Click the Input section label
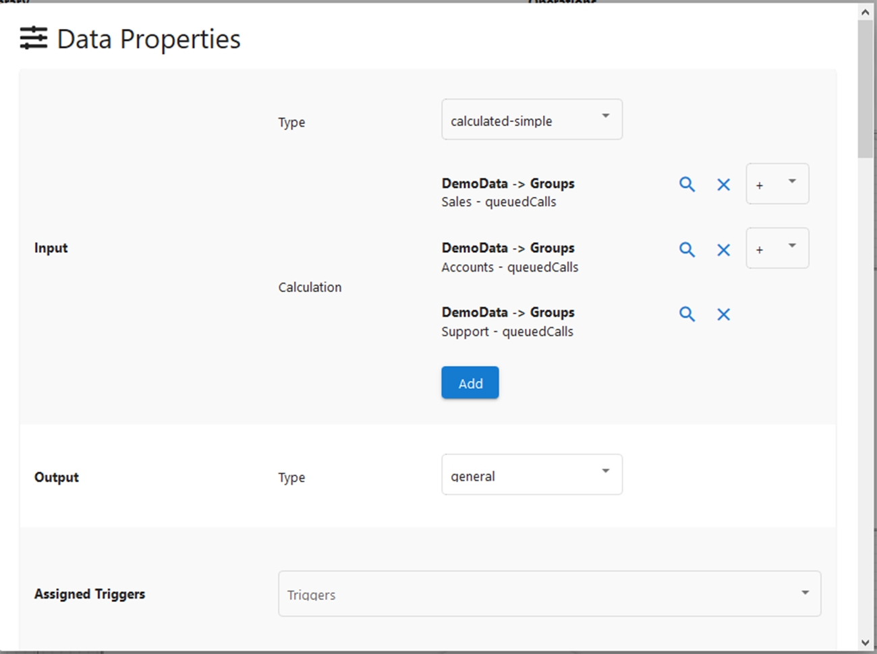The image size is (877, 654). pos(51,247)
